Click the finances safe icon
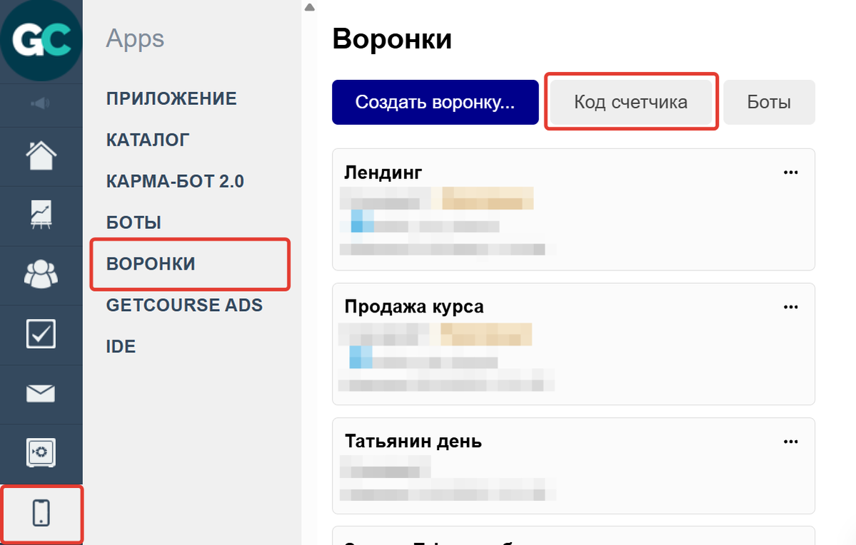The image size is (856, 545). click(41, 452)
